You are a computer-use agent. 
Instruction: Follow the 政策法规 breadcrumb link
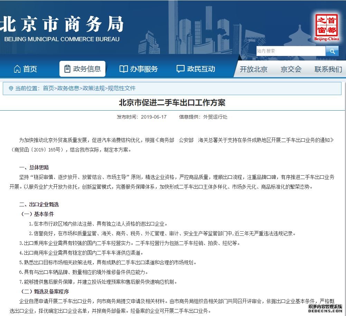[x=94, y=88]
